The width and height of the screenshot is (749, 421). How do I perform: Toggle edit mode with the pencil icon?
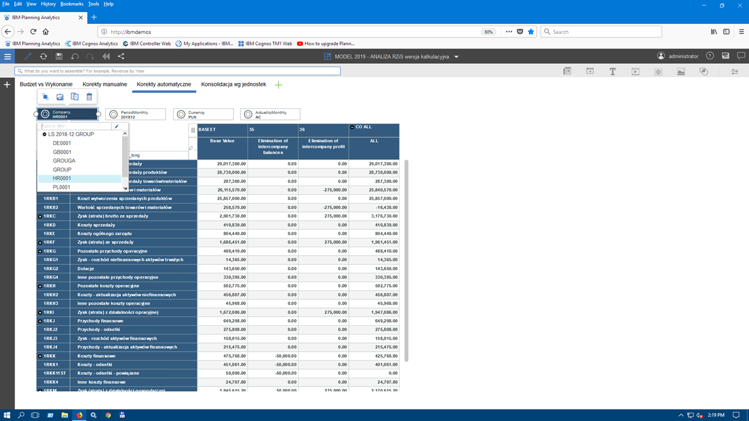tap(28, 57)
